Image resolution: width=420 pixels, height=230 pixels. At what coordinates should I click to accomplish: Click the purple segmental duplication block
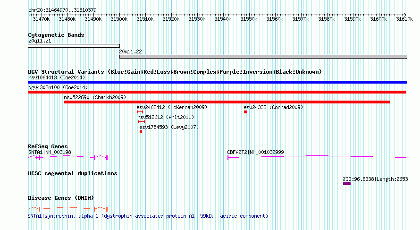[x=346, y=184]
